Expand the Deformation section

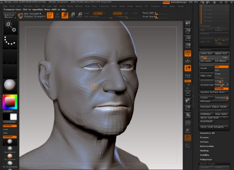pyautogui.click(x=207, y=146)
